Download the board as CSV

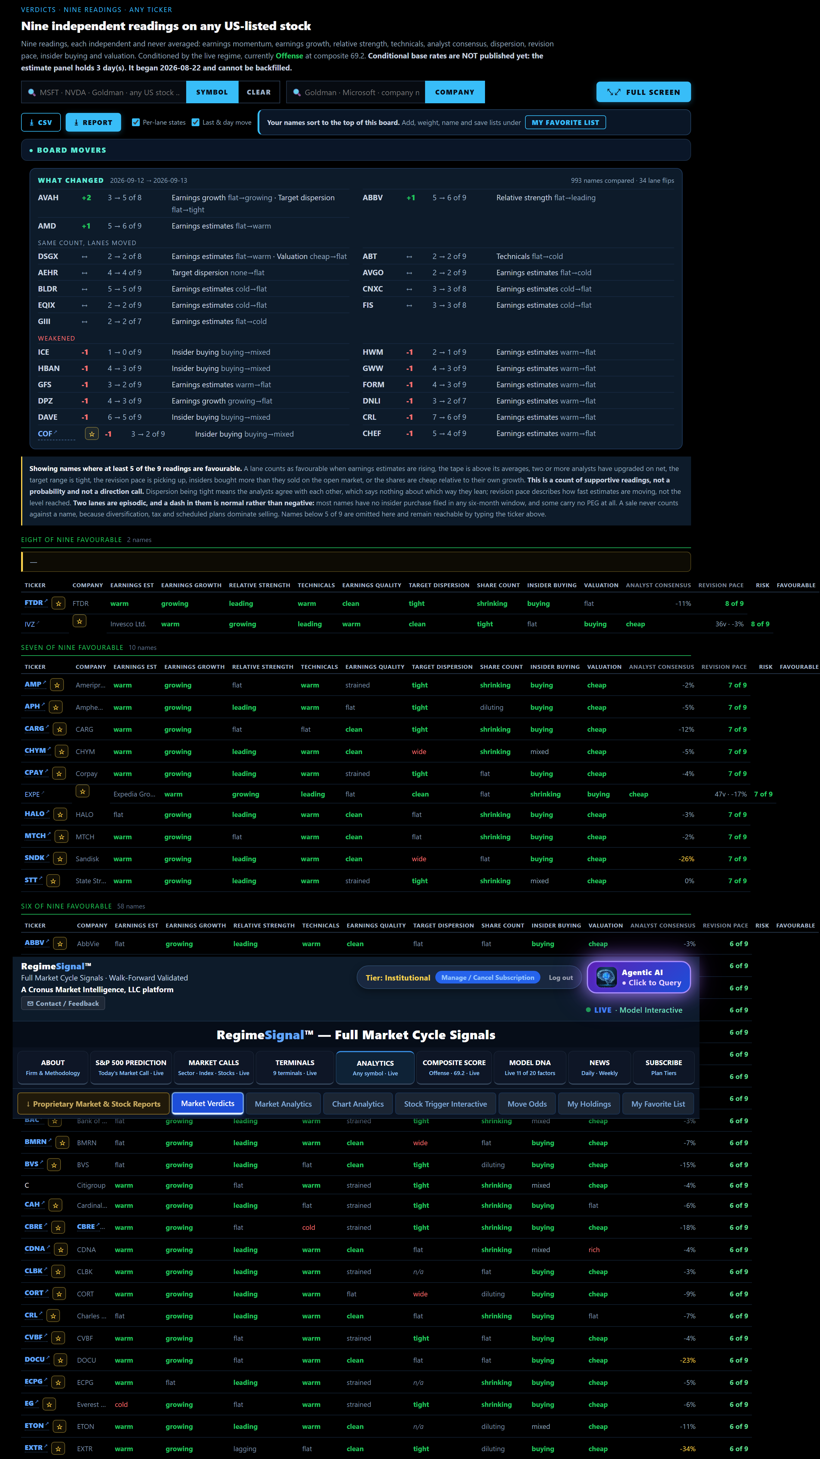(41, 122)
